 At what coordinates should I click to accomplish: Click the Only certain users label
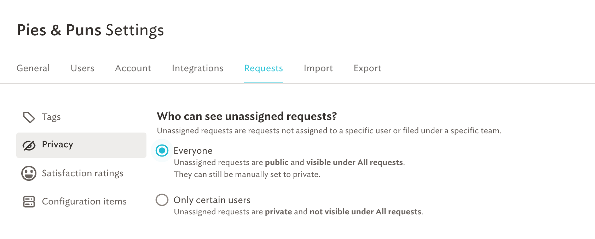pyautogui.click(x=212, y=200)
